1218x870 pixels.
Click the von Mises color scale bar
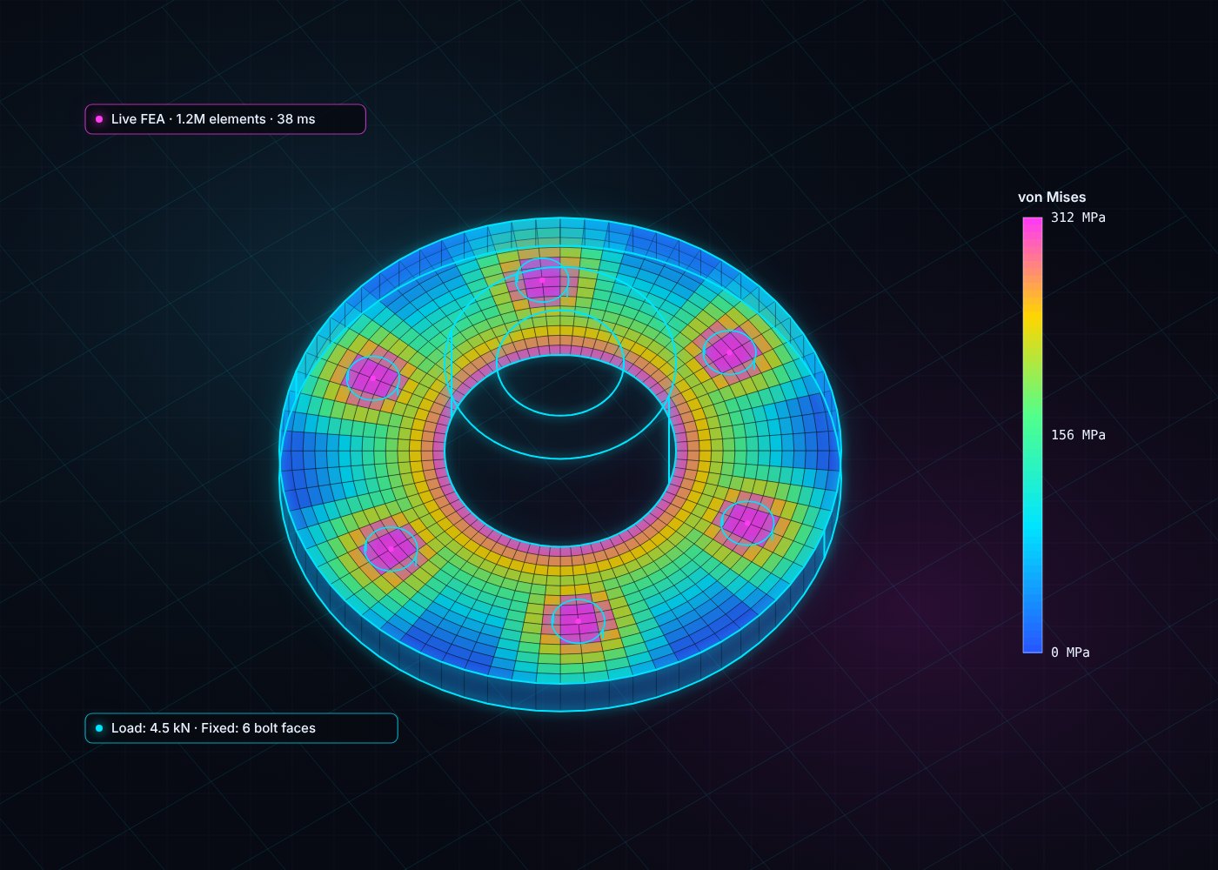1033,435
